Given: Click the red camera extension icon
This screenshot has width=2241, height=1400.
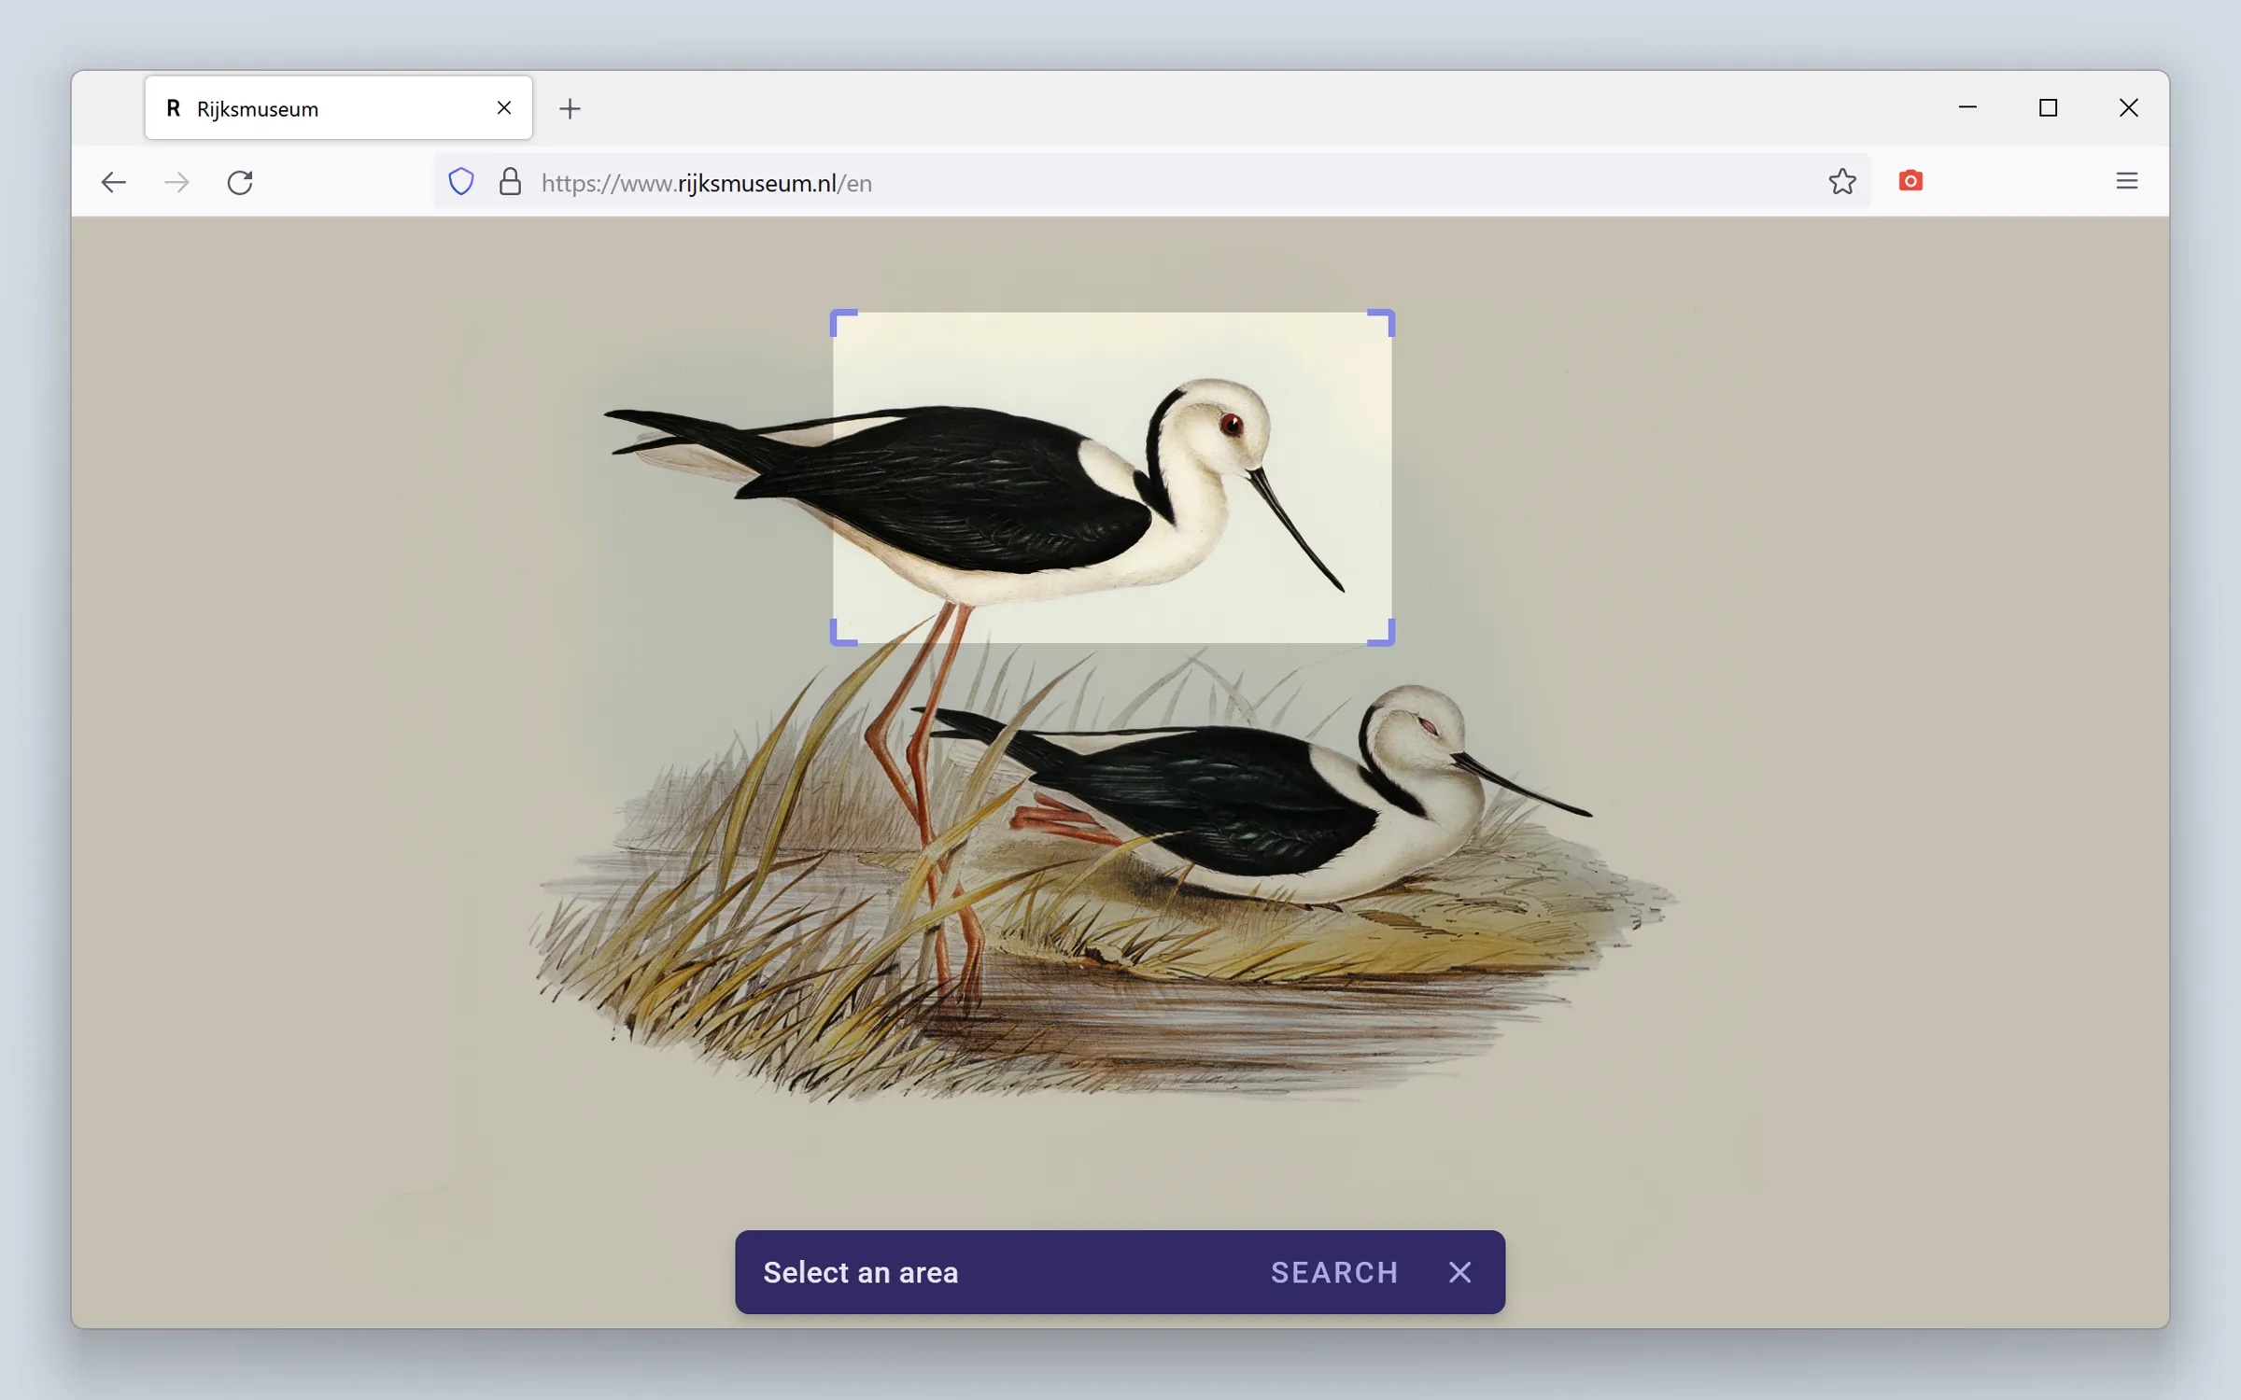Looking at the screenshot, I should 1910,181.
